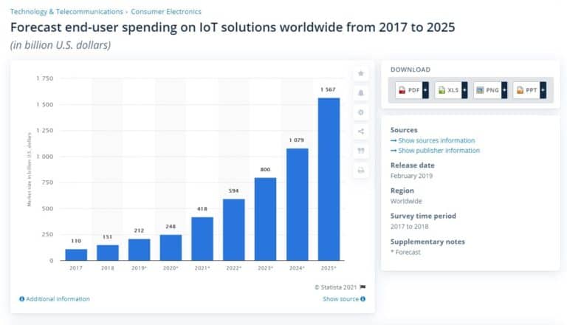Screen dimensions: 567x325
Task: Click the 1 750 y-axis label
Action: [45, 78]
